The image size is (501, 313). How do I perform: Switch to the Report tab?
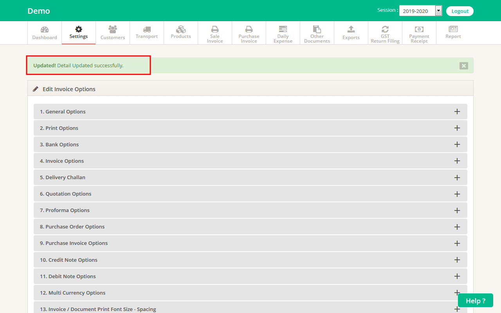[x=453, y=32]
